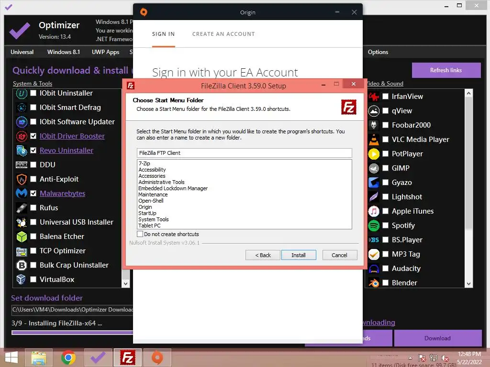Check the Rufus checkbox

tap(33, 208)
